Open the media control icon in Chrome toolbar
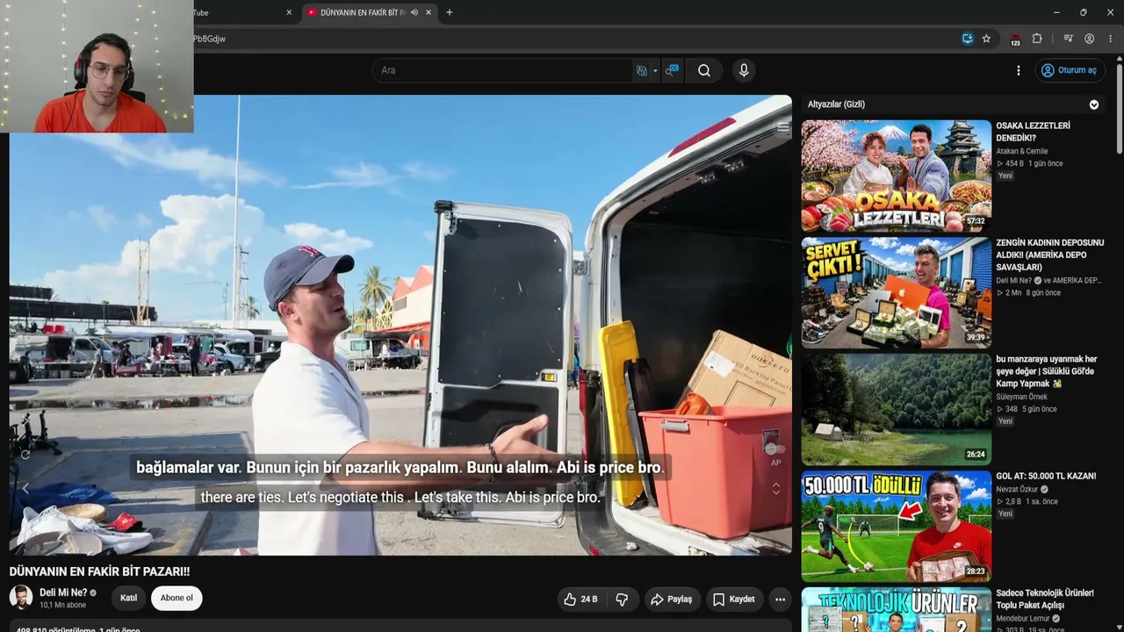The image size is (1124, 632). click(1069, 39)
